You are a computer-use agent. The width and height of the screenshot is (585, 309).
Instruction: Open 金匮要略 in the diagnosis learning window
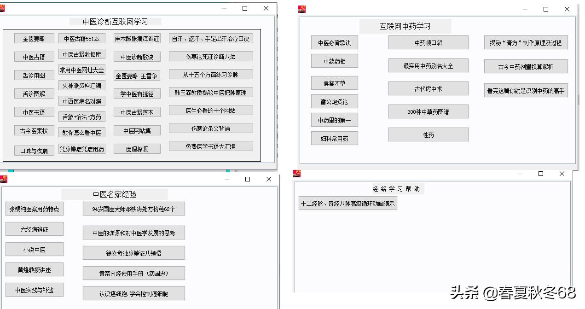(34, 38)
